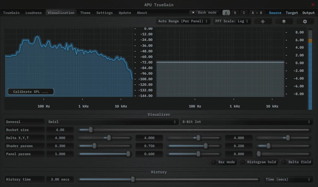Click the Shader params label
The image size is (318, 187).
(24, 146)
